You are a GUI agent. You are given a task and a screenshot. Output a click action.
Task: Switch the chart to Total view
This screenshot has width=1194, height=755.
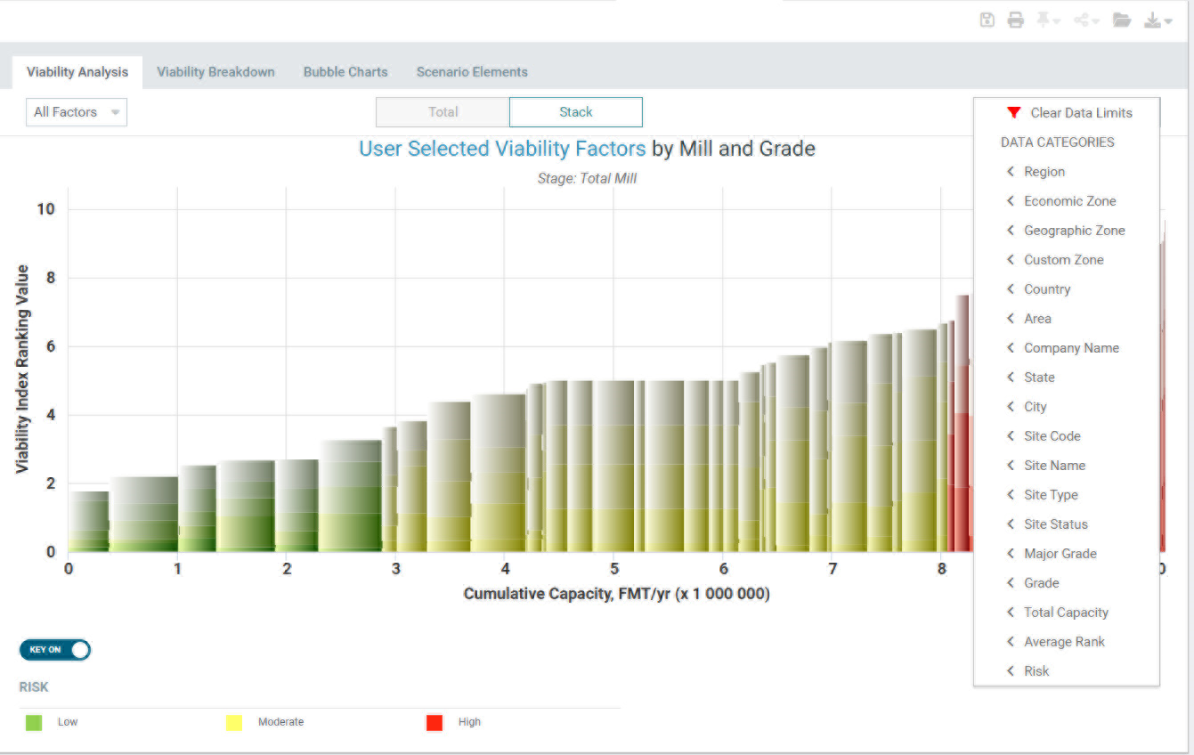443,112
